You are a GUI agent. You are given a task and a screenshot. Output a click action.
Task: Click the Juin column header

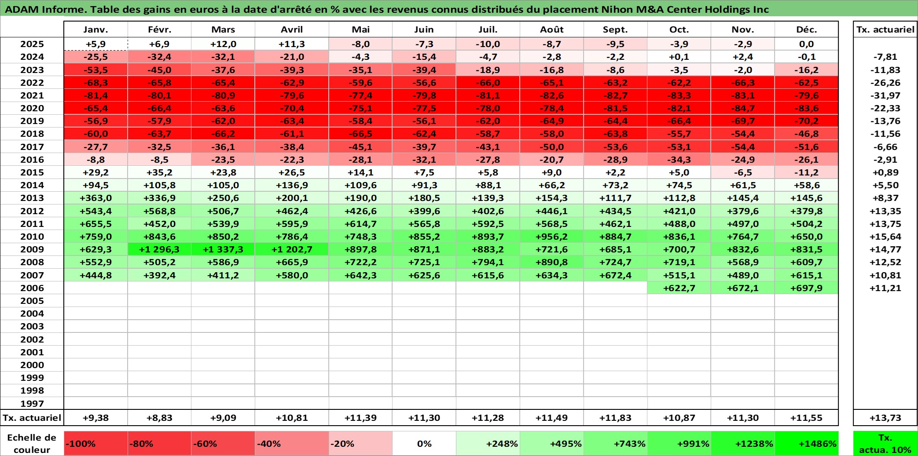(x=424, y=29)
